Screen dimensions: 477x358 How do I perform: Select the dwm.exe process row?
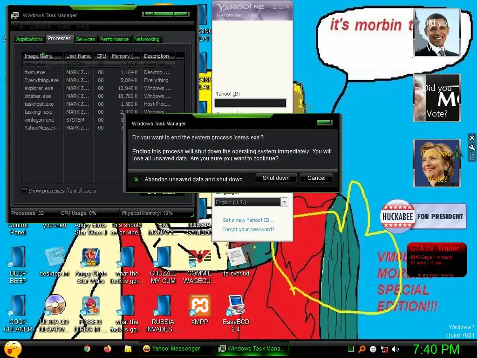[99, 72]
